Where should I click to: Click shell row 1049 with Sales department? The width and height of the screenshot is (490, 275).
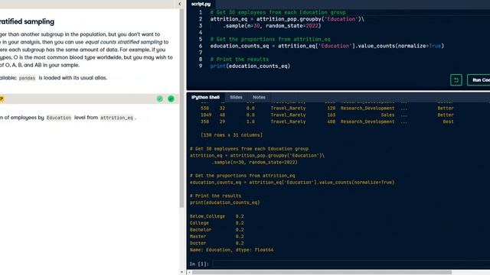(327, 115)
